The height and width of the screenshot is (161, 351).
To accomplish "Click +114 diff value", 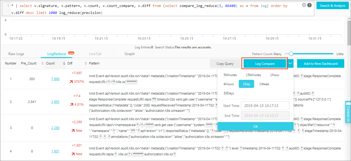I will click(x=77, y=96).
